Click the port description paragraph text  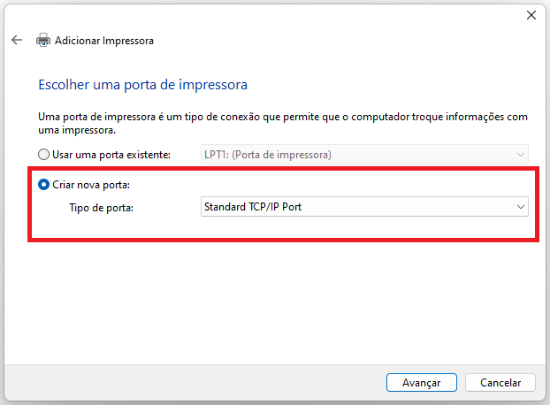pyautogui.click(x=283, y=123)
